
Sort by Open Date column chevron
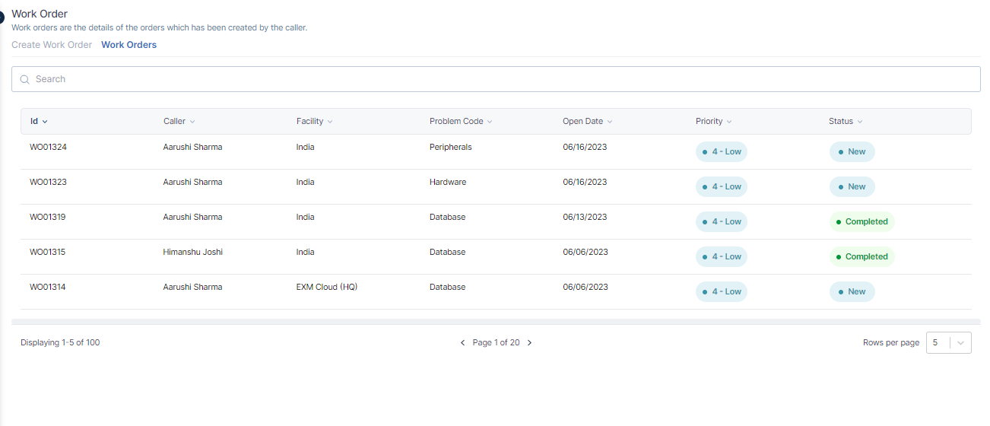point(610,122)
